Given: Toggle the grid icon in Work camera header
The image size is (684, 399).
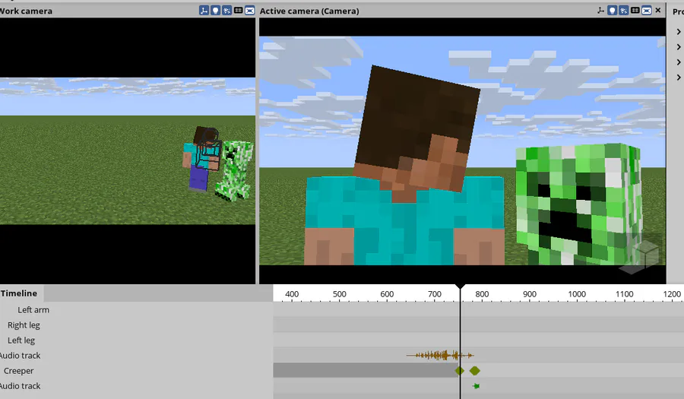Looking at the screenshot, I should click(x=238, y=11).
